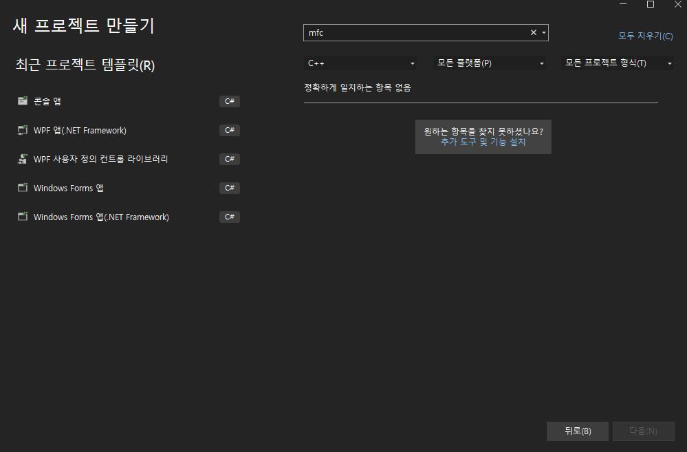
Task: Click the C# badge beside Windows Forms 앱
Action: pyautogui.click(x=229, y=188)
